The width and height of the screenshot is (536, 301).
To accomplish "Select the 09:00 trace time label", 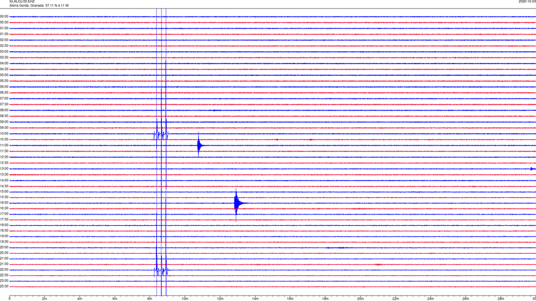I will tap(4, 122).
